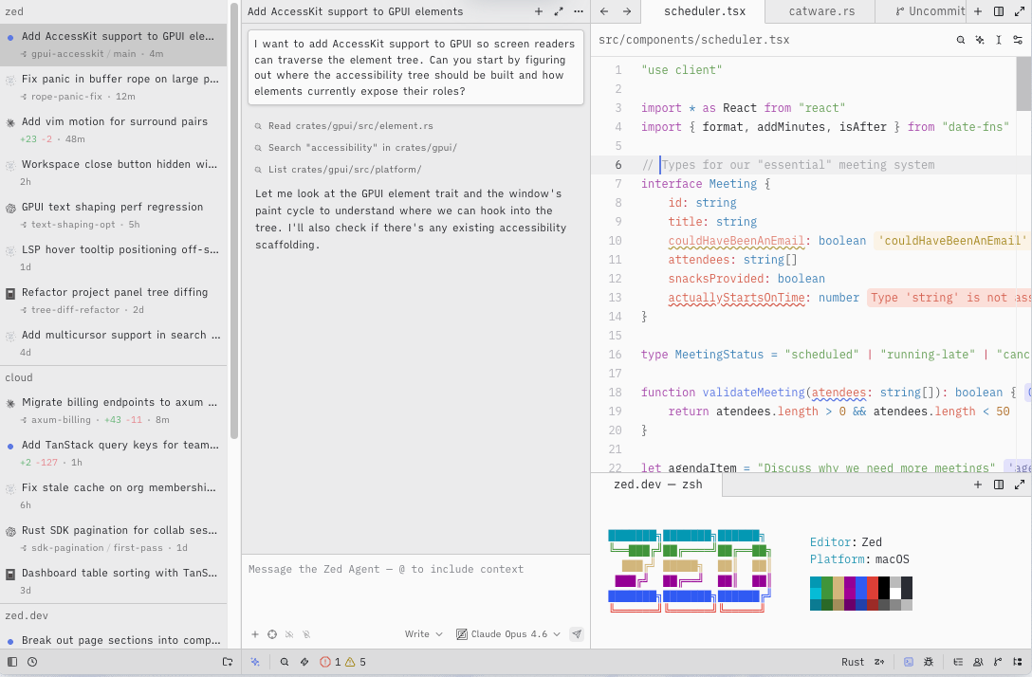Open the debugger panel bug icon
The height and width of the screenshot is (677, 1032).
pyautogui.click(x=929, y=662)
